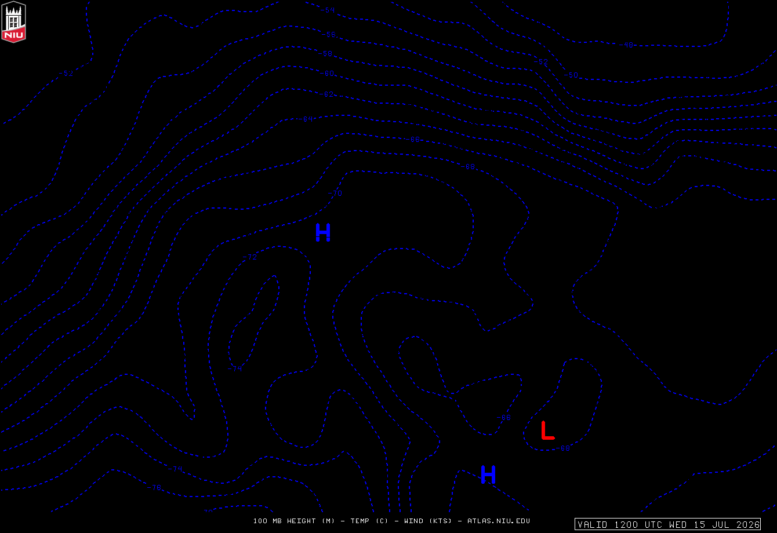Click the blue H marker below the -70 label
This screenshot has height=533, width=777.
323,232
